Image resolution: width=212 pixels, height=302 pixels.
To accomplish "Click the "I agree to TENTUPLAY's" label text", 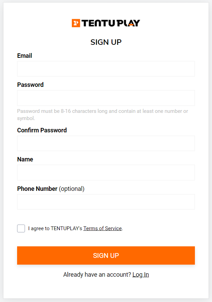I will click(x=55, y=228).
